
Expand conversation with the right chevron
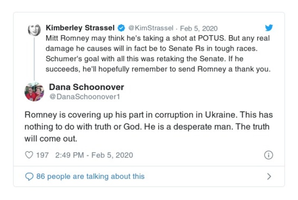click(x=269, y=176)
